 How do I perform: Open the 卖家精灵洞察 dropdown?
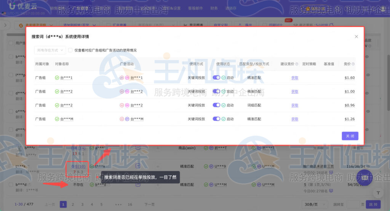[36, 25]
